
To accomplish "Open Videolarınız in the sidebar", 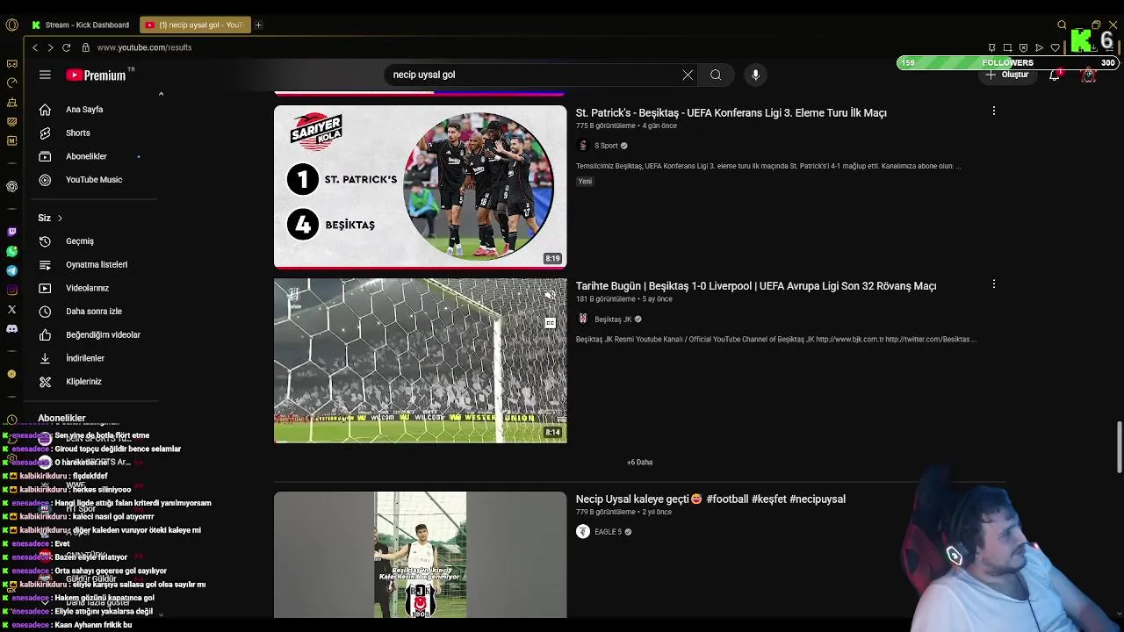I will (x=87, y=288).
